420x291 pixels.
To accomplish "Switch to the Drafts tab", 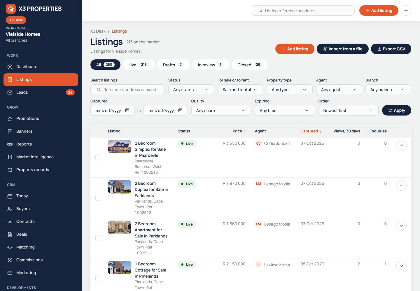I will [x=173, y=65].
